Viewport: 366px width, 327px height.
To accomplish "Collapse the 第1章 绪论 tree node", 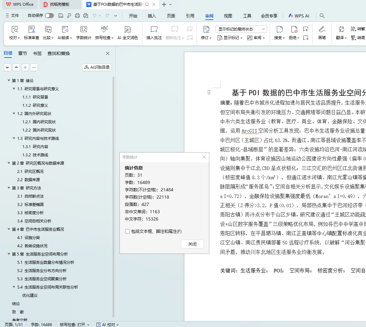I will (x=9, y=81).
